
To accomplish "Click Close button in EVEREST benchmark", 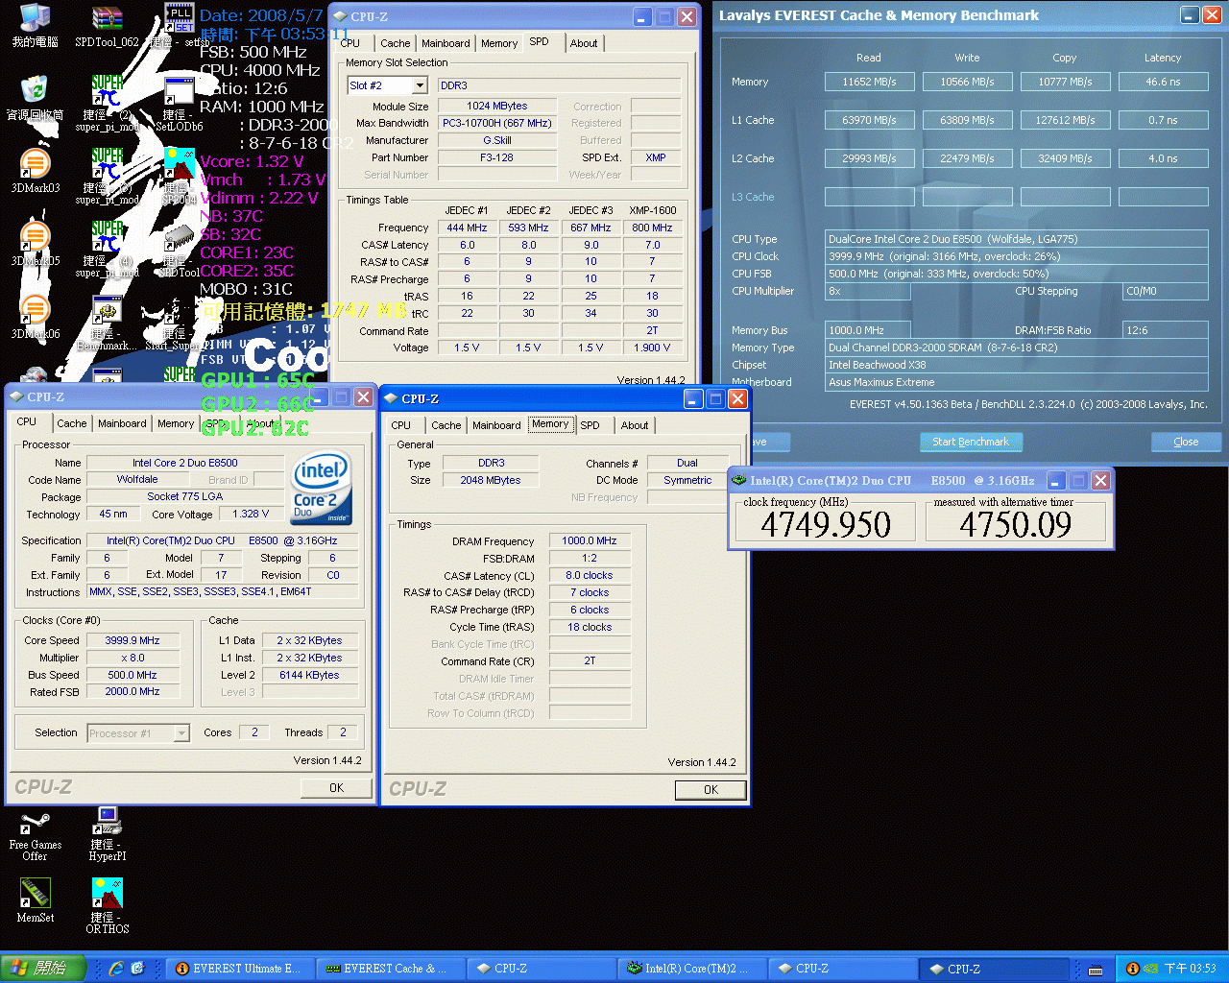I will (x=1186, y=442).
